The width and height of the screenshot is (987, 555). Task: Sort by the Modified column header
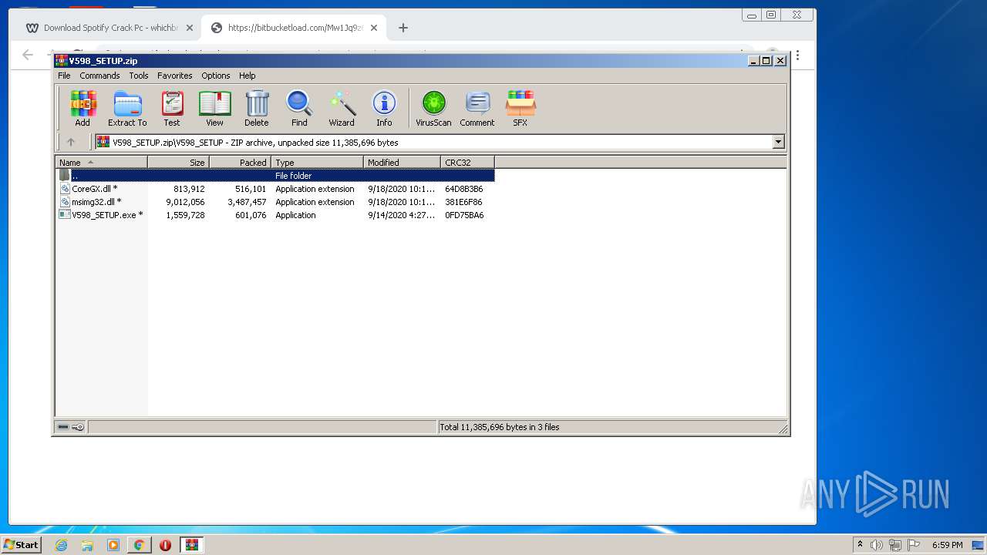point(403,163)
